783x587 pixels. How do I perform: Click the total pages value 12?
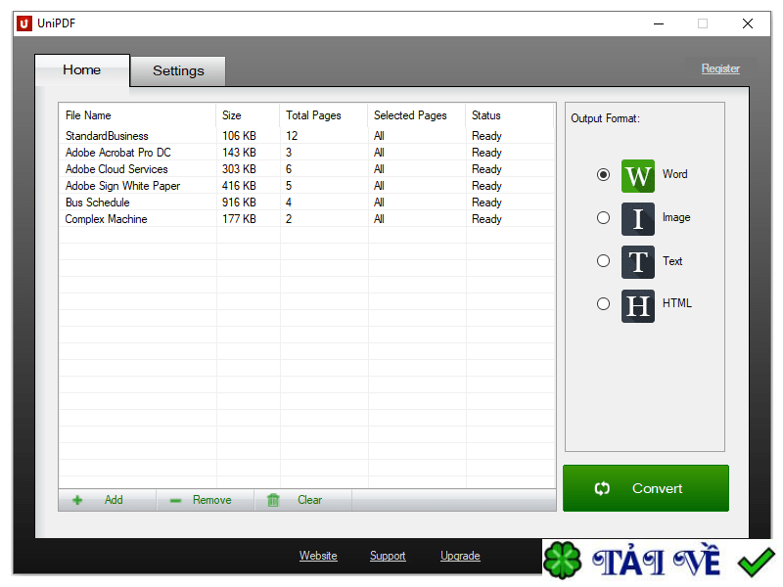tap(292, 136)
